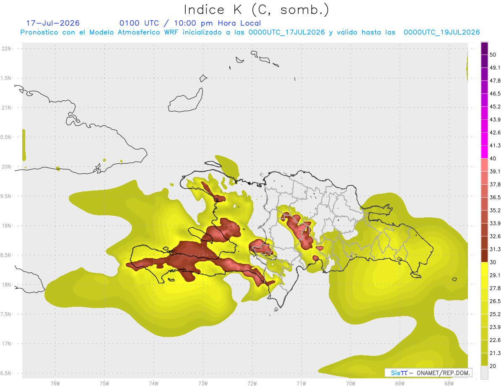Click the '50' value on the color scale
504x389 pixels.
click(x=493, y=55)
